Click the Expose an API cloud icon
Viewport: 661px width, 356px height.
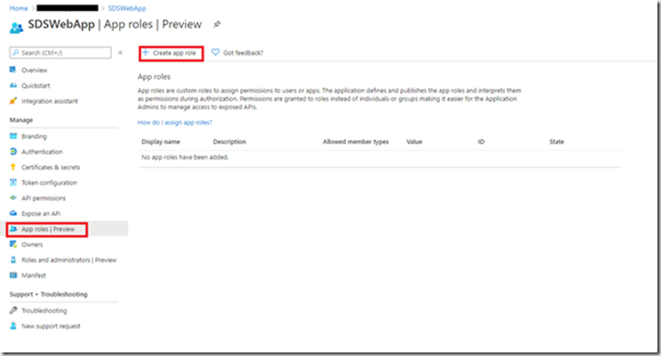point(13,214)
